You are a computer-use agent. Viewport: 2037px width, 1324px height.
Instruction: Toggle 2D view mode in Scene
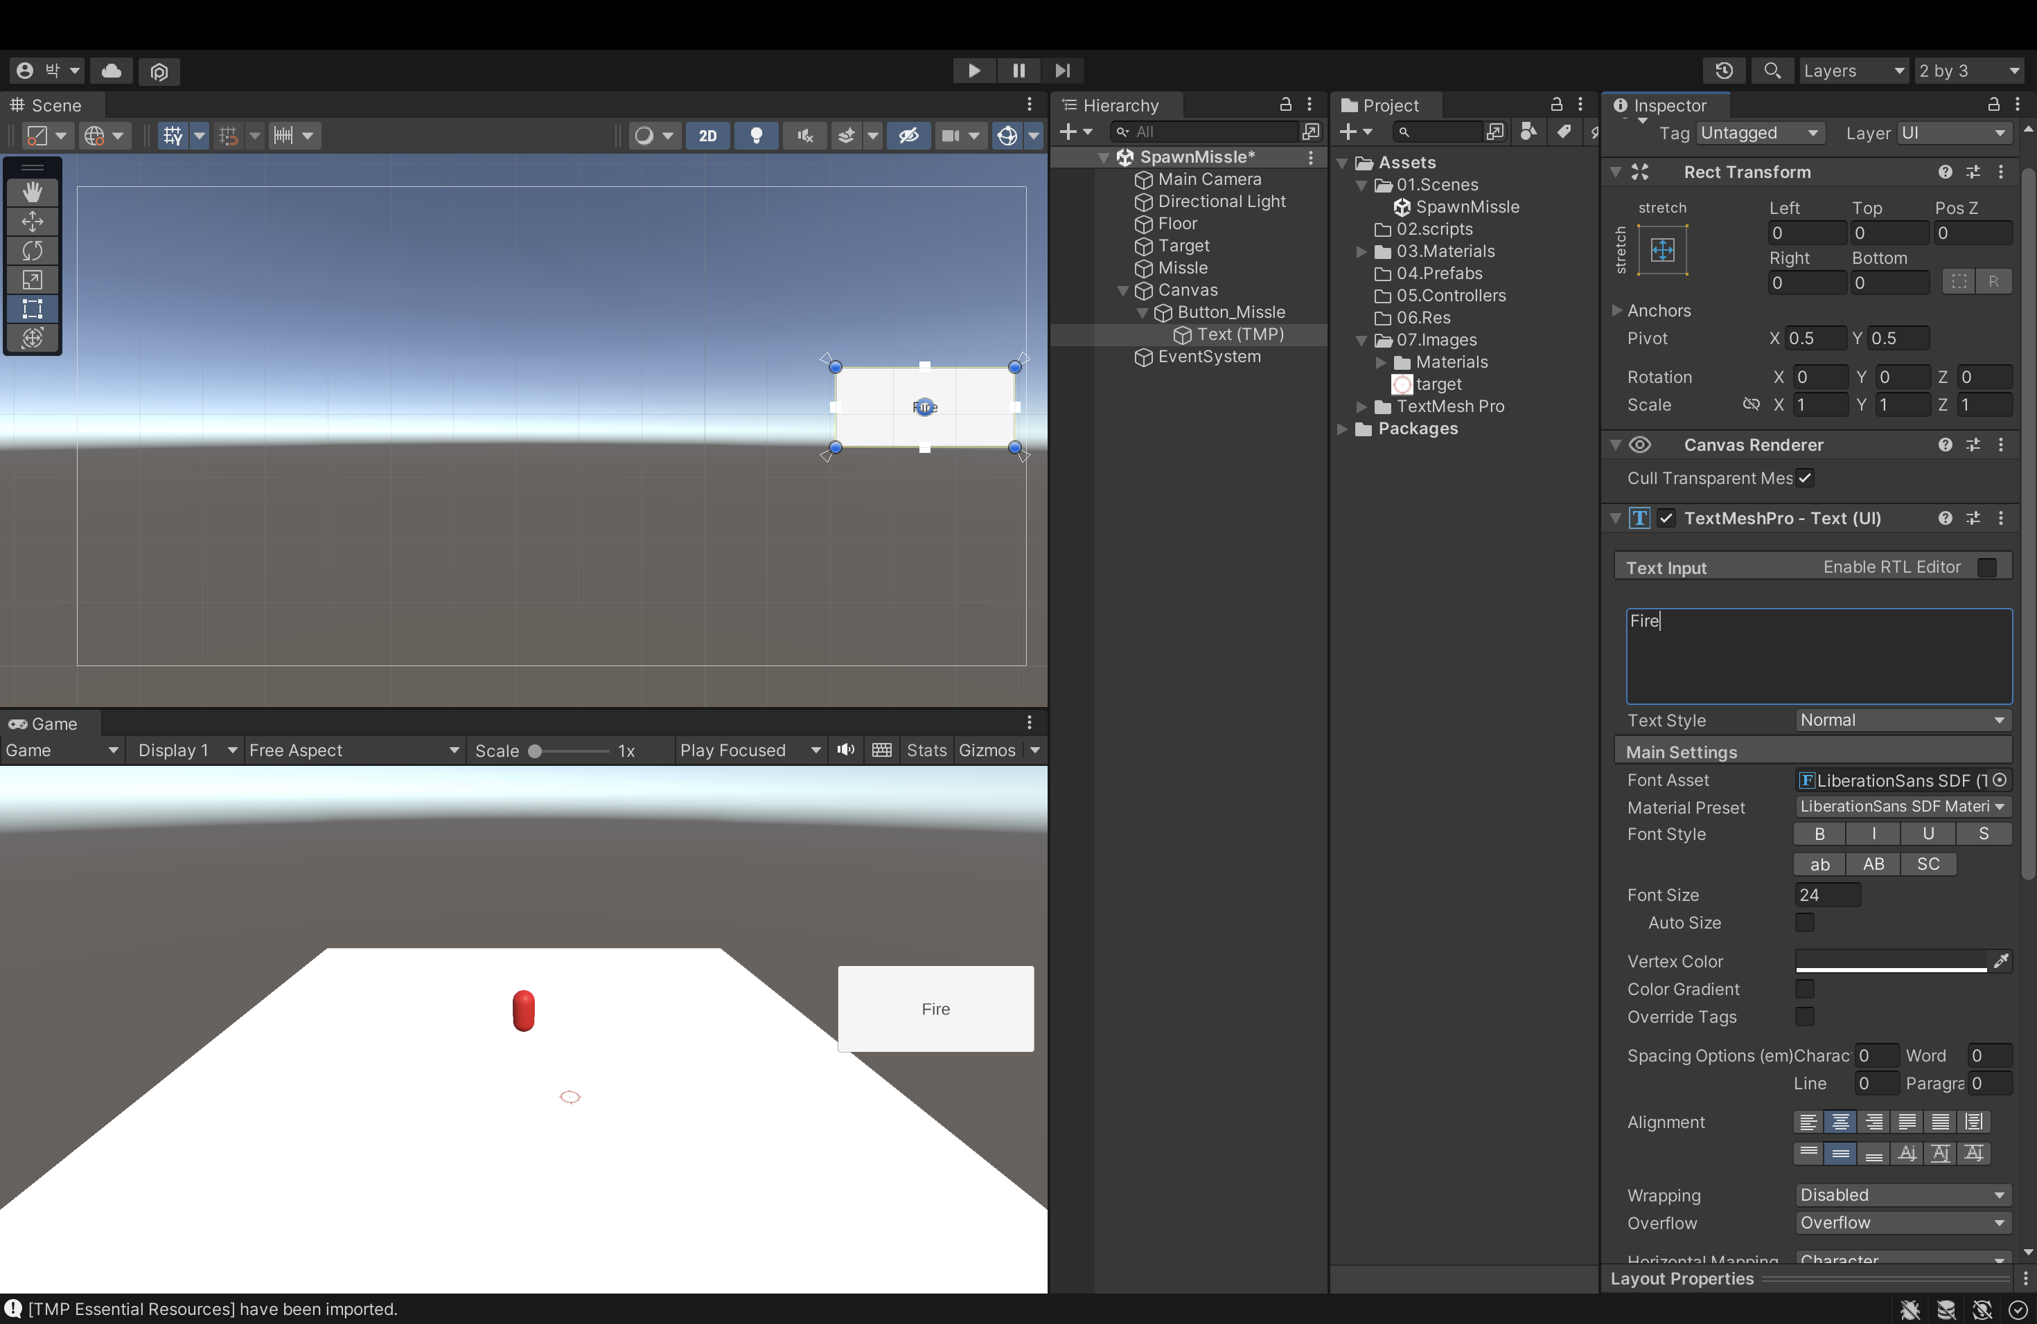[708, 135]
